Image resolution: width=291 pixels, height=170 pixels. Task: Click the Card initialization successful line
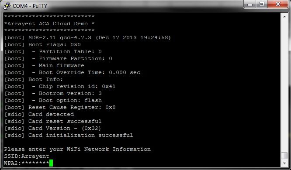(x=69, y=136)
